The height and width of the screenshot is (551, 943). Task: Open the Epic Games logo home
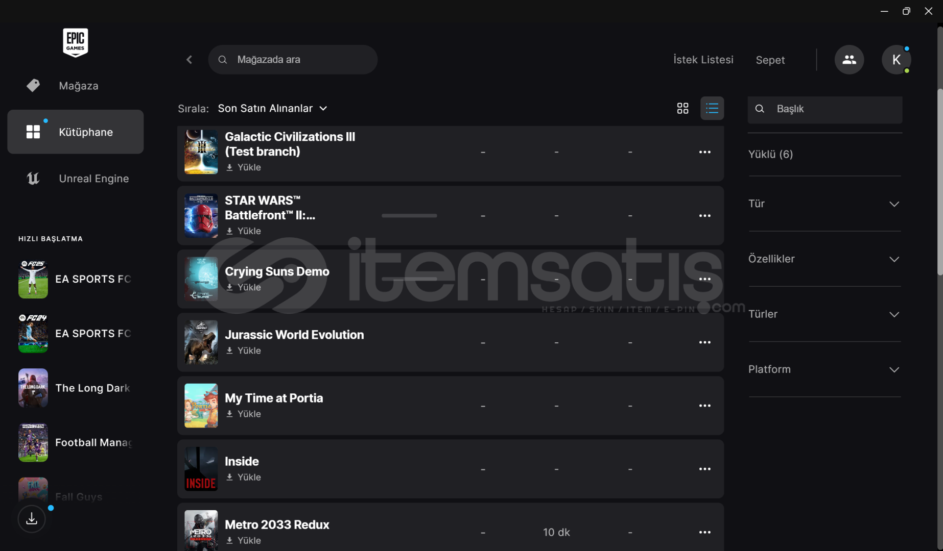tap(76, 42)
